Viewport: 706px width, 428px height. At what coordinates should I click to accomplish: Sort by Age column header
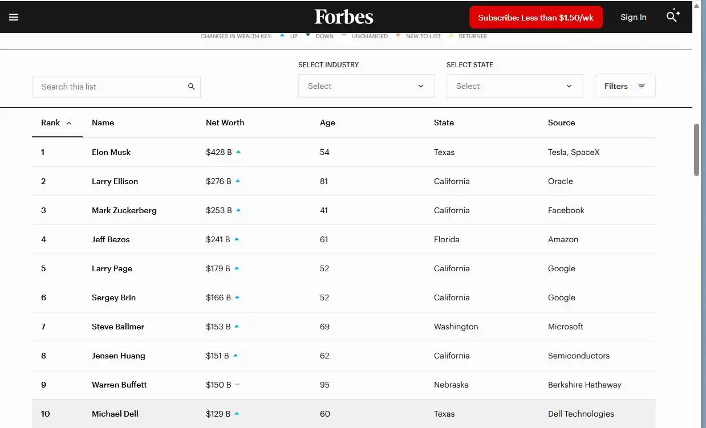pos(327,123)
